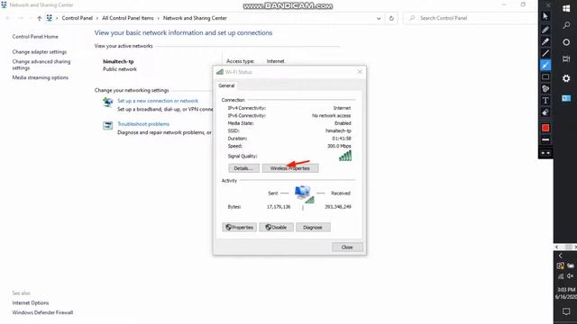
Task: Open the Wi-Fi network tray icon
Action: pos(561,276)
